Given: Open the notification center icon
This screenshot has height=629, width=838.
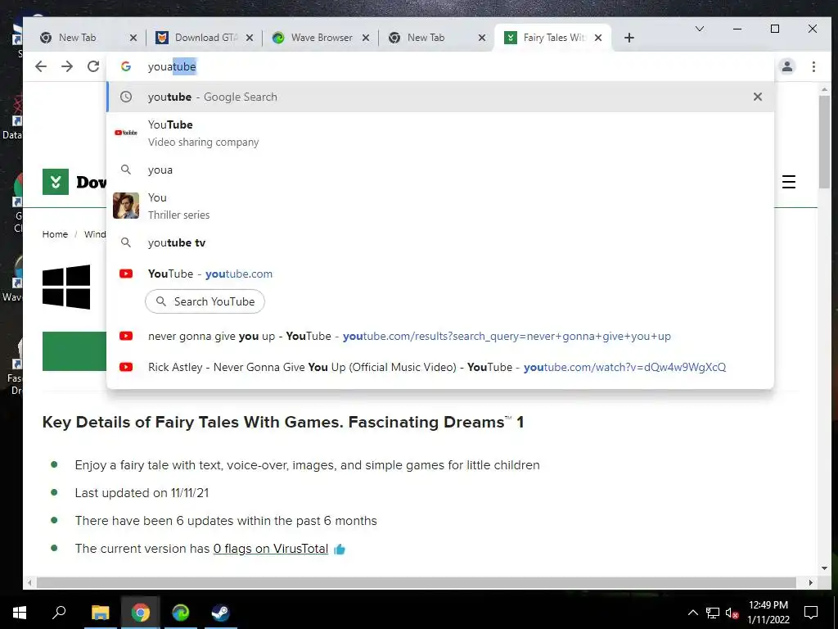Looking at the screenshot, I should point(811,613).
